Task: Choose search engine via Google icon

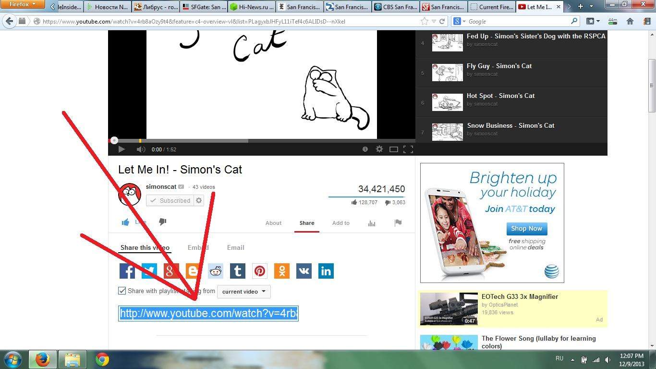Action: 459,21
